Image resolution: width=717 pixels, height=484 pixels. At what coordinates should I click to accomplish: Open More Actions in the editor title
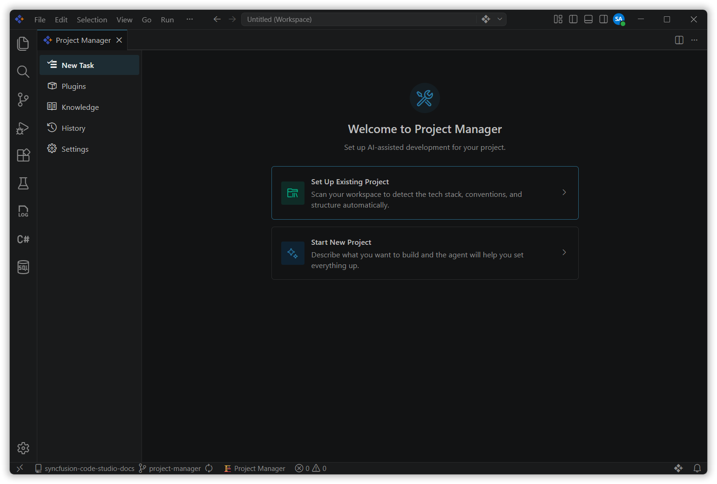coord(694,40)
